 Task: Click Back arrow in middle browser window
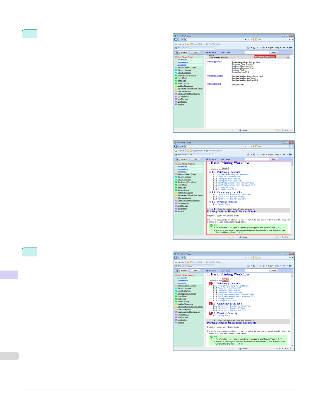176,146
